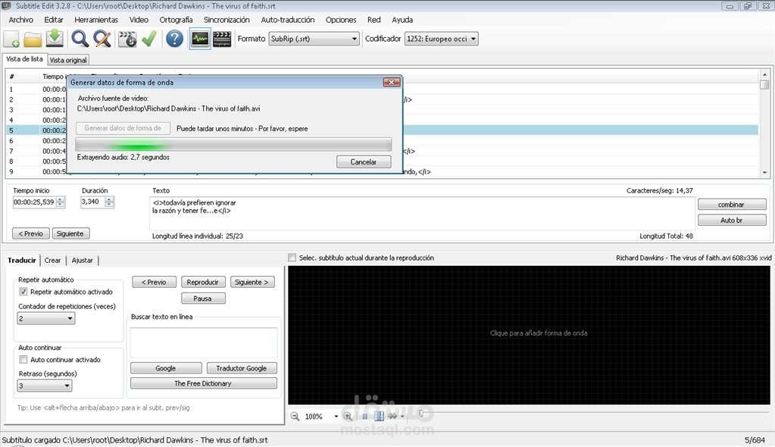The image size is (775, 447).
Task: Open Find with the magnifier icon
Action: tap(80, 39)
